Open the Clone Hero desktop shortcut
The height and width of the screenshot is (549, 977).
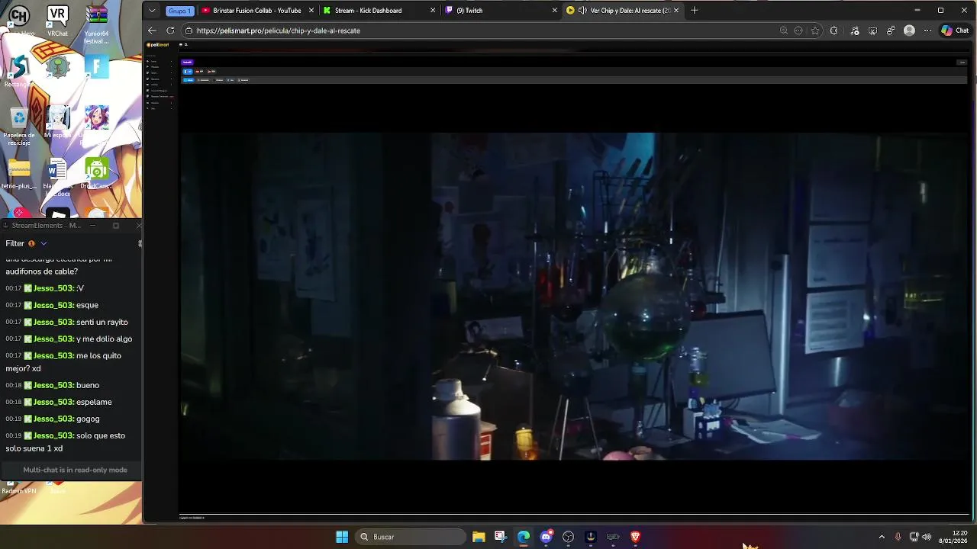point(18,21)
